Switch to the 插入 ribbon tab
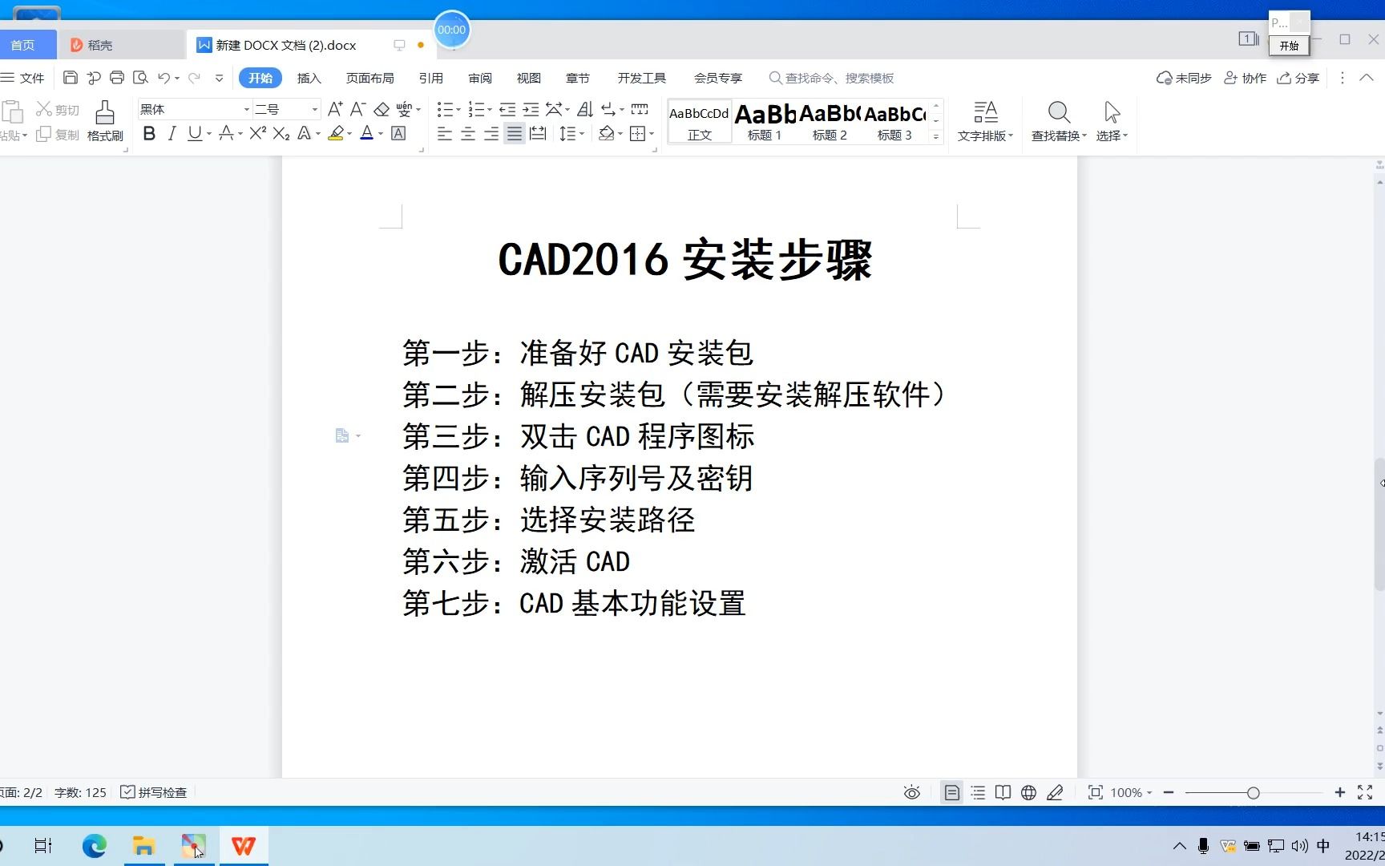Viewport: 1385px width, 866px height. (309, 78)
